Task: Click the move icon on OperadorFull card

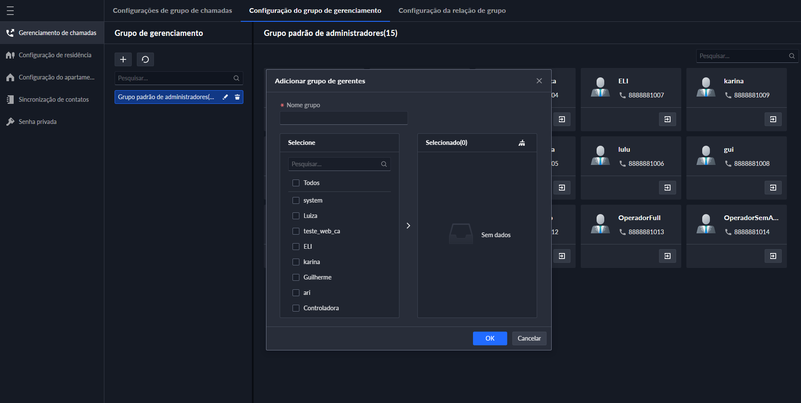Action: 667,256
